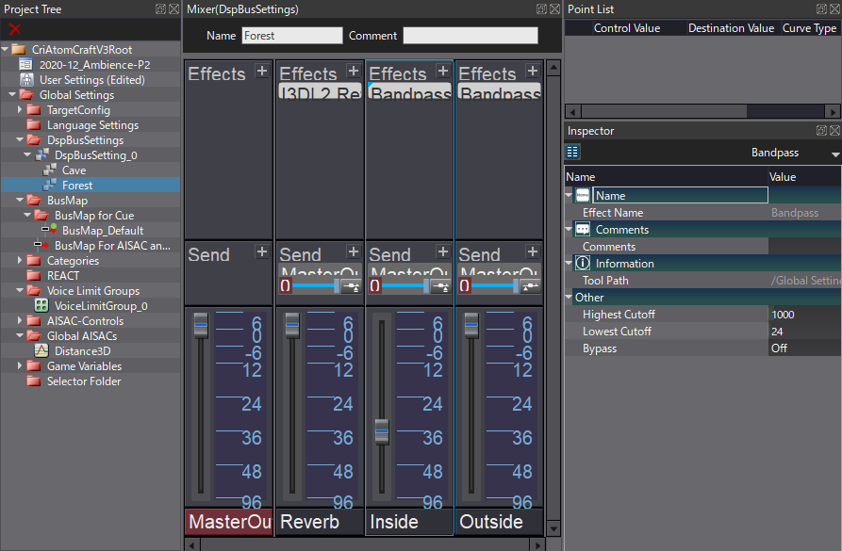
Task: Add a send to the MasterOut bus
Action: click(262, 251)
